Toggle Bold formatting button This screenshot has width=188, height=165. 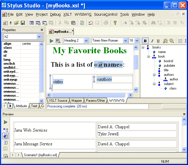pyautogui.click(x=145, y=41)
